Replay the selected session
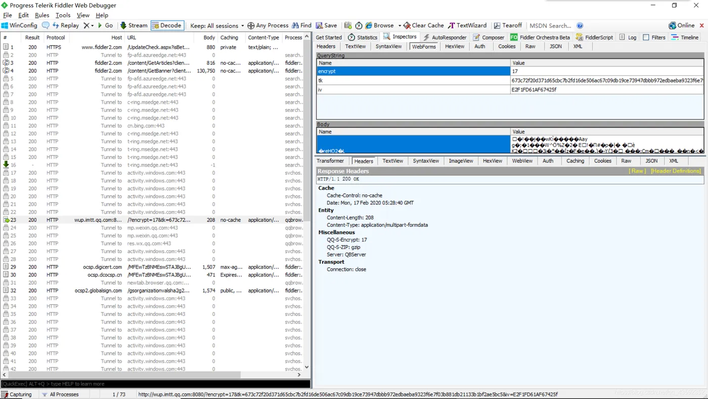 (x=66, y=25)
